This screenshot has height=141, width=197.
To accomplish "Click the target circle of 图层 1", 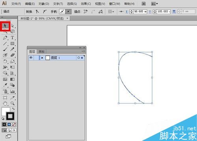I will coord(78,58).
